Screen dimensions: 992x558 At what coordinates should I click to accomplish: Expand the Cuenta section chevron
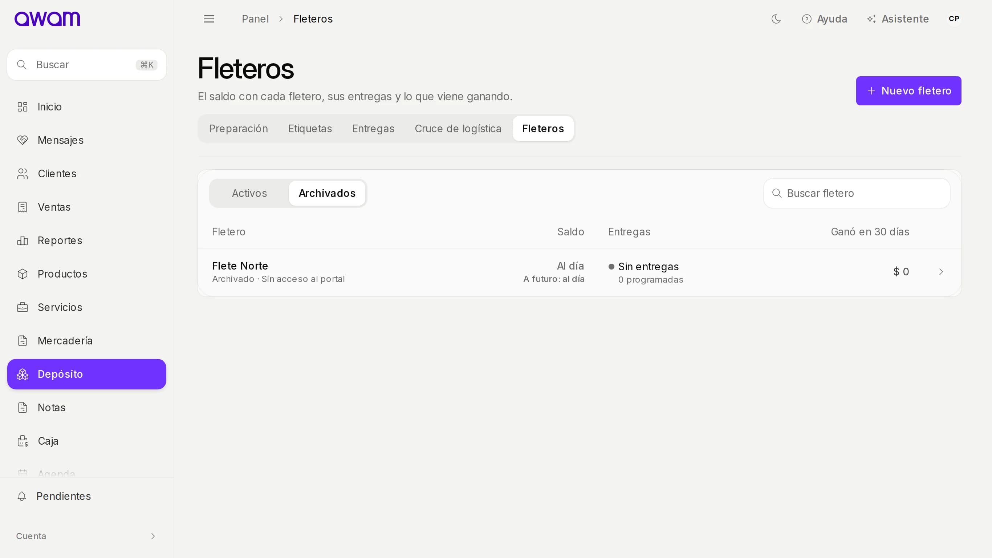[153, 536]
